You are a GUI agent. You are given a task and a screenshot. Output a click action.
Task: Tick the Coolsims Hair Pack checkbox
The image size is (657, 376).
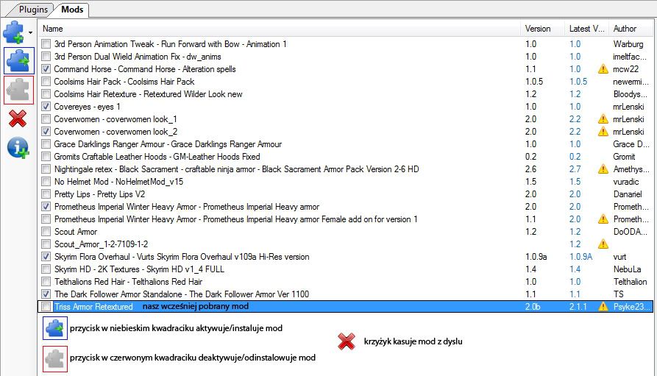pos(46,82)
